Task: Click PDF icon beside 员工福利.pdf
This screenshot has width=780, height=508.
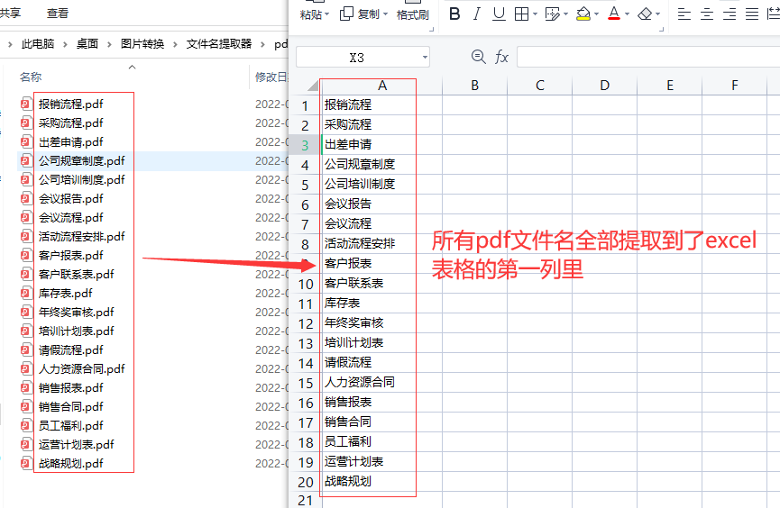Action: tap(26, 426)
